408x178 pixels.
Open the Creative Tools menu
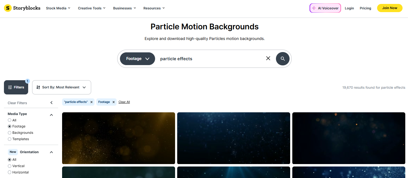click(x=91, y=8)
